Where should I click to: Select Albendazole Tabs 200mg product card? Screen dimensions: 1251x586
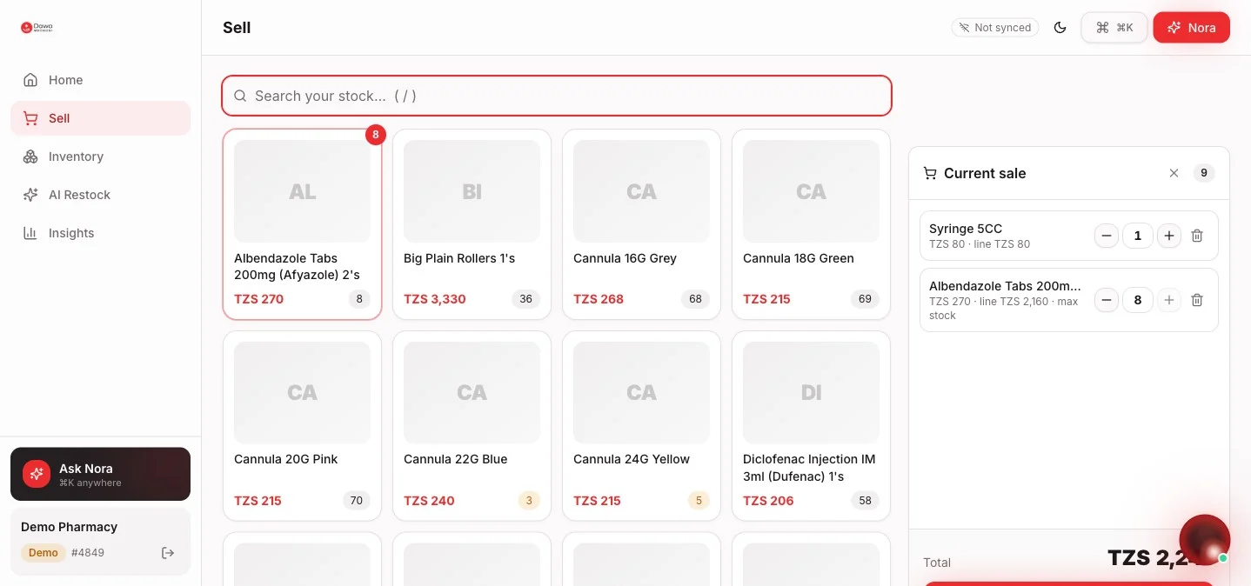click(x=302, y=224)
